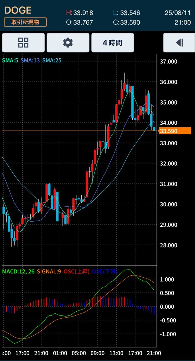Open chart settings gear button
The height and width of the screenshot is (361, 195).
point(68,43)
